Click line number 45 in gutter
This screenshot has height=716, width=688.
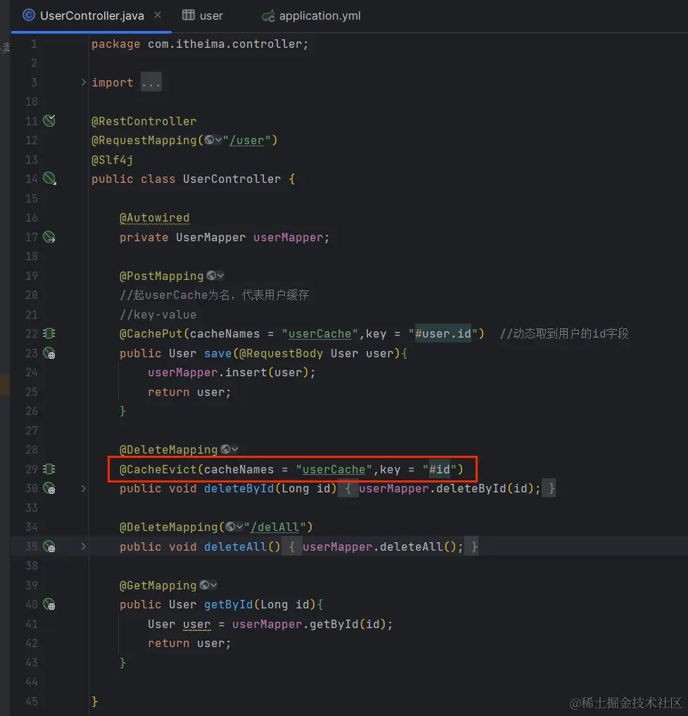click(32, 701)
